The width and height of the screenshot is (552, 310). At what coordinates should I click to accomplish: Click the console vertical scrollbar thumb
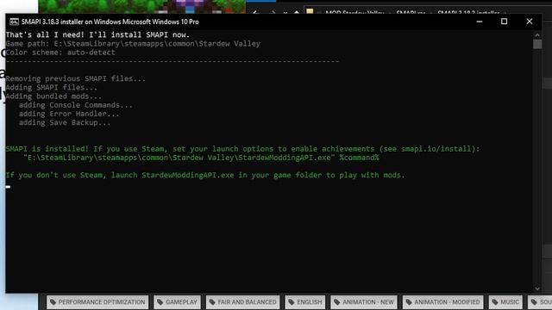click(x=537, y=44)
